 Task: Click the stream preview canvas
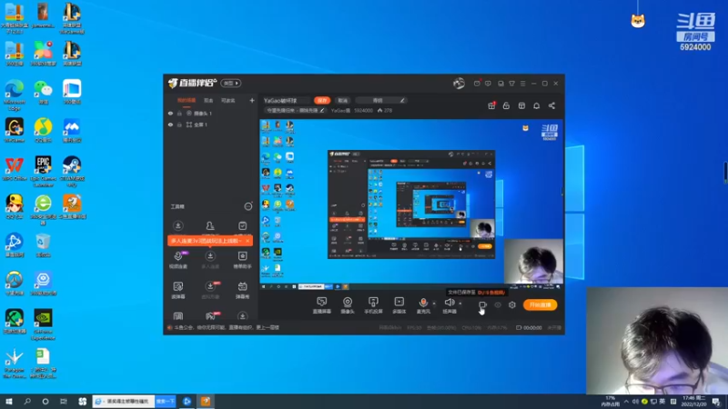coord(411,204)
